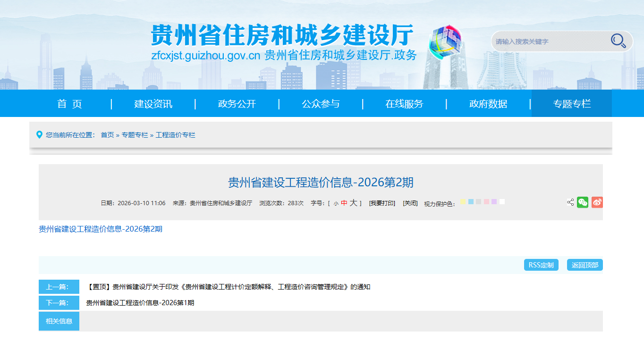Click the magnifier search icon
Image resolution: width=644 pixels, height=349 pixels.
click(618, 41)
